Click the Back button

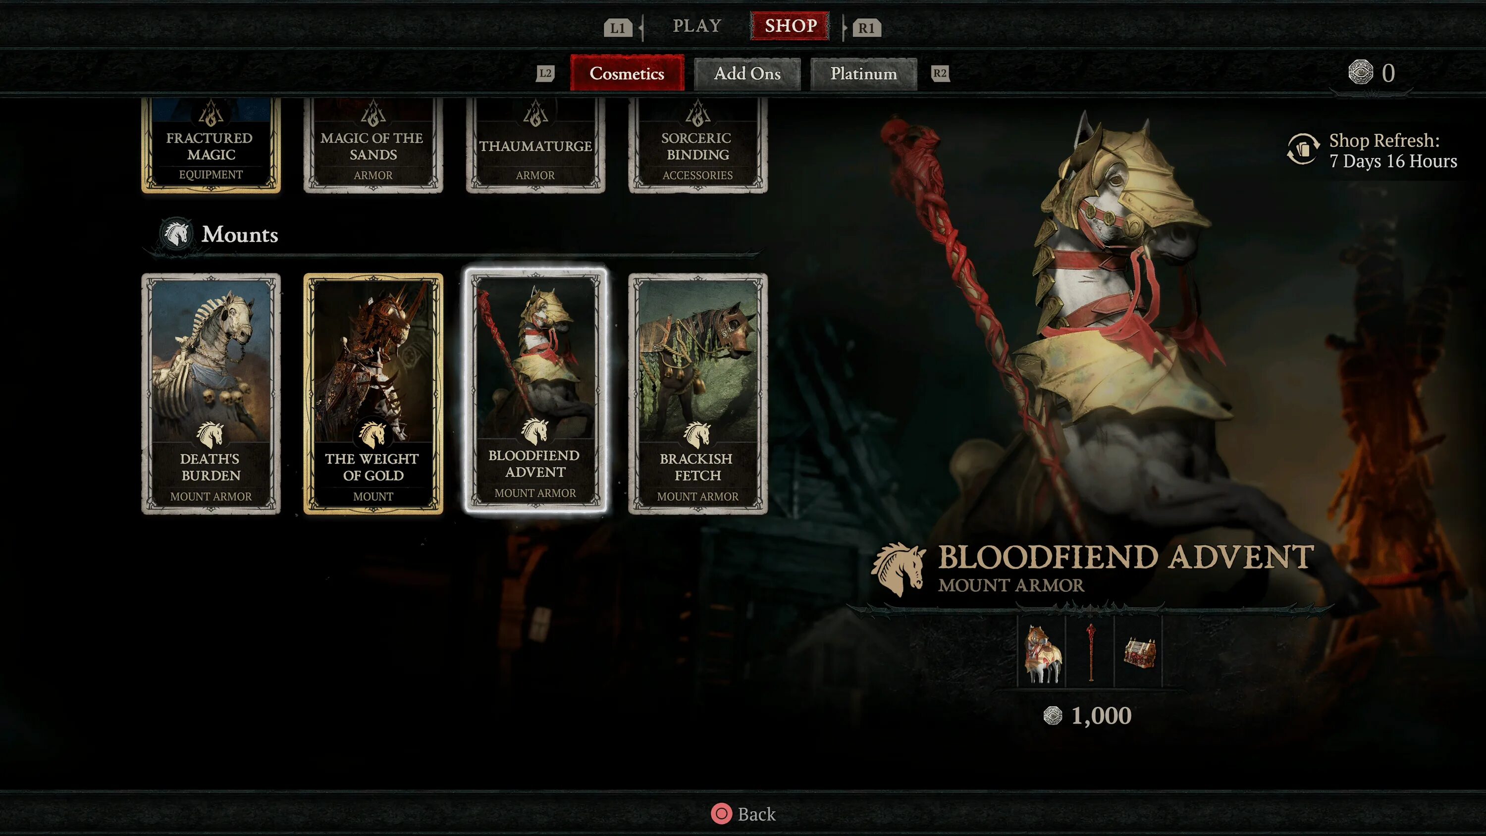[x=743, y=814]
